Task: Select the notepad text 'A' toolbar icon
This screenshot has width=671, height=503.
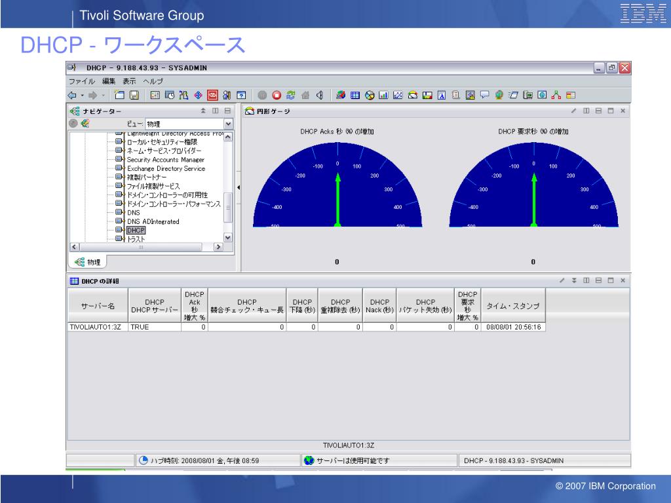Action: pos(442,96)
